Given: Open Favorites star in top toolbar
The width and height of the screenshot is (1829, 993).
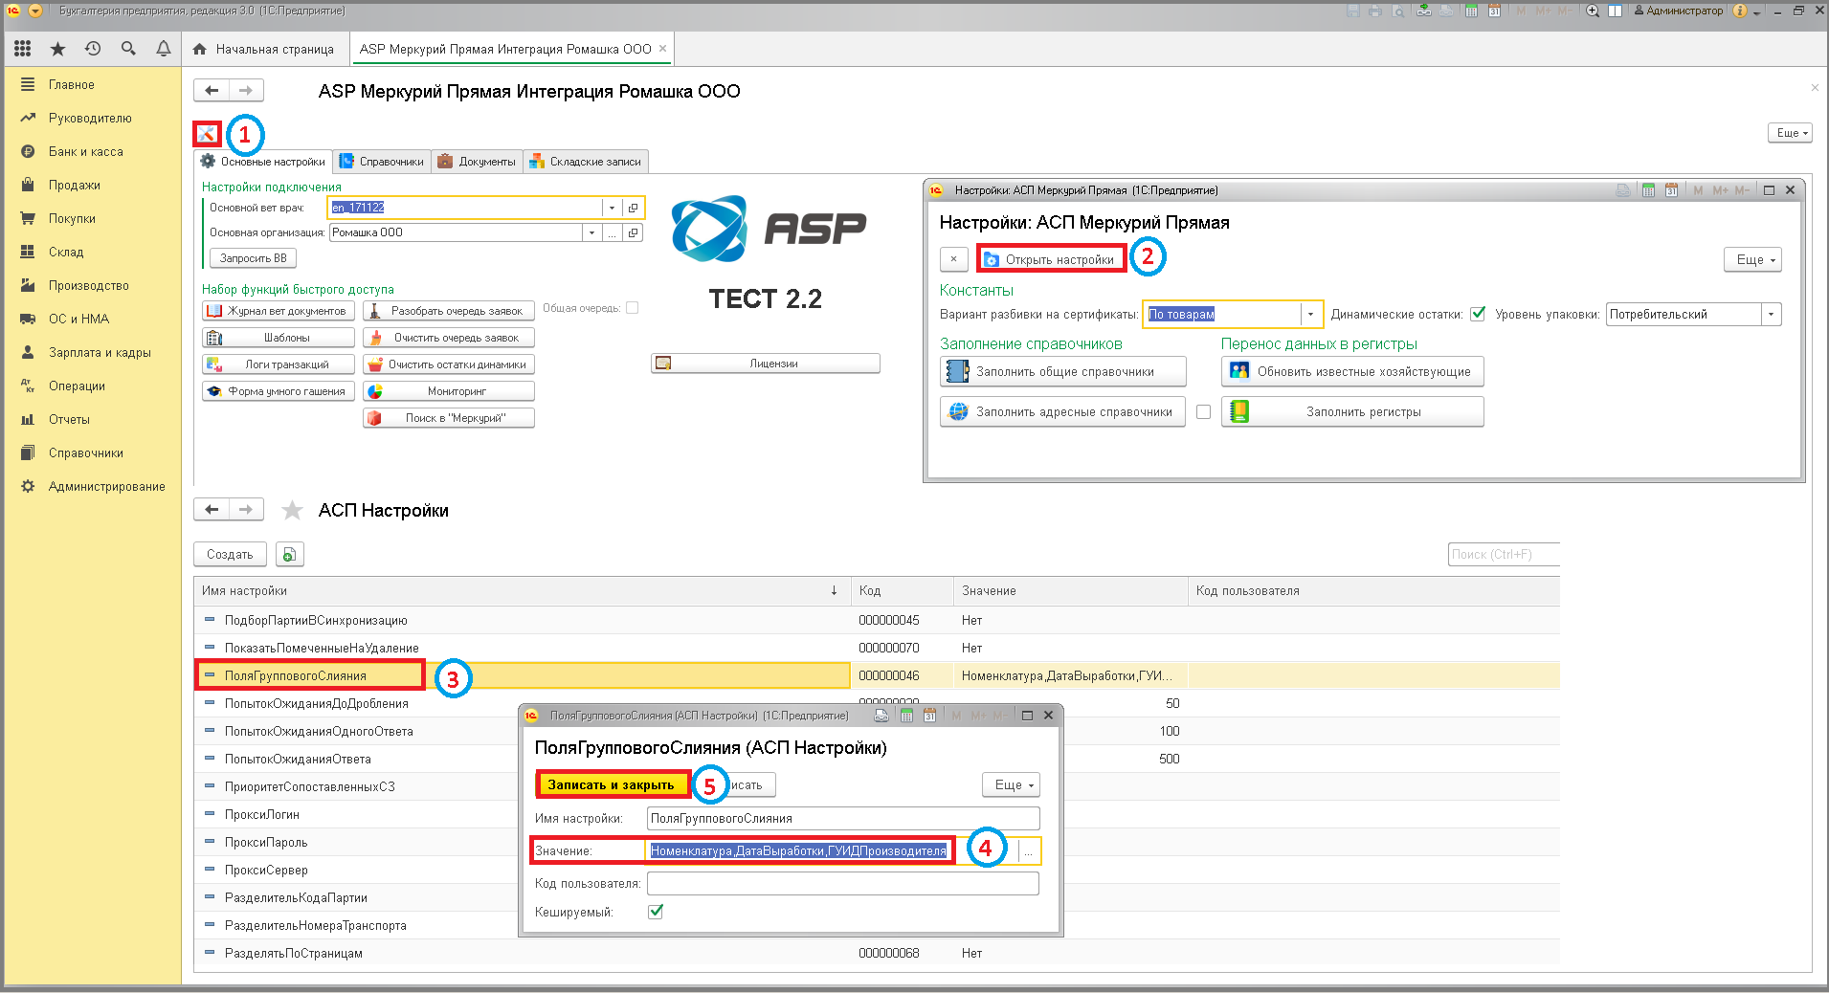Looking at the screenshot, I should [x=57, y=48].
